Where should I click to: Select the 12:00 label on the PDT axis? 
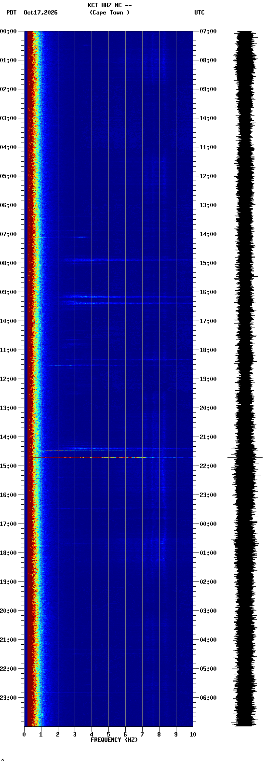[x=8, y=379]
